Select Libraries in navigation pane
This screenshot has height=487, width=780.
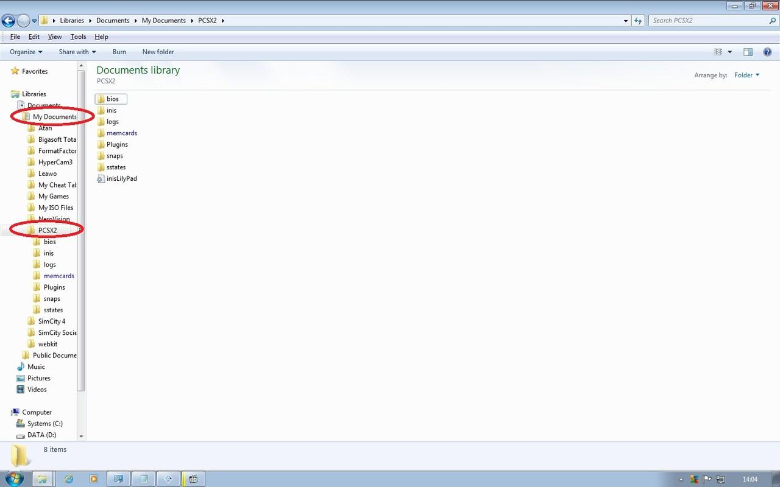tap(34, 94)
